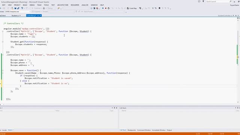This screenshot has width=240, height=135.
Task: Open the BUILD menu
Action: (25, 5)
